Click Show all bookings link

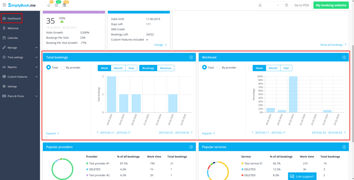[333, 45]
